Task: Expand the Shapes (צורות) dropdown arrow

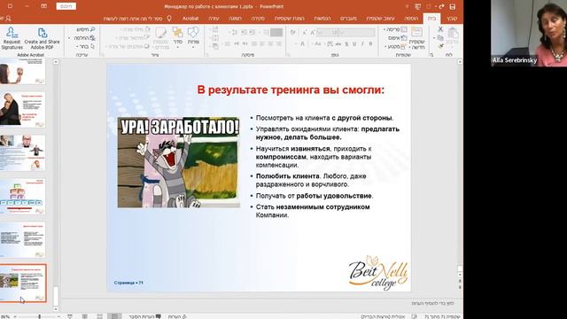Action: (193, 47)
